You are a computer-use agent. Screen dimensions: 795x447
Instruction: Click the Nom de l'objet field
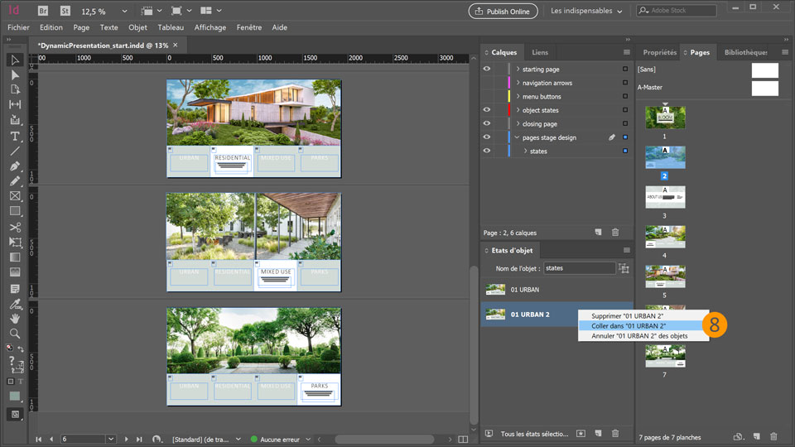tap(580, 268)
